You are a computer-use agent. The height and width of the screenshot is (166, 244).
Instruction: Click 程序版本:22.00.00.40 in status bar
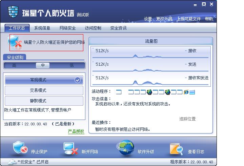pos(191,162)
